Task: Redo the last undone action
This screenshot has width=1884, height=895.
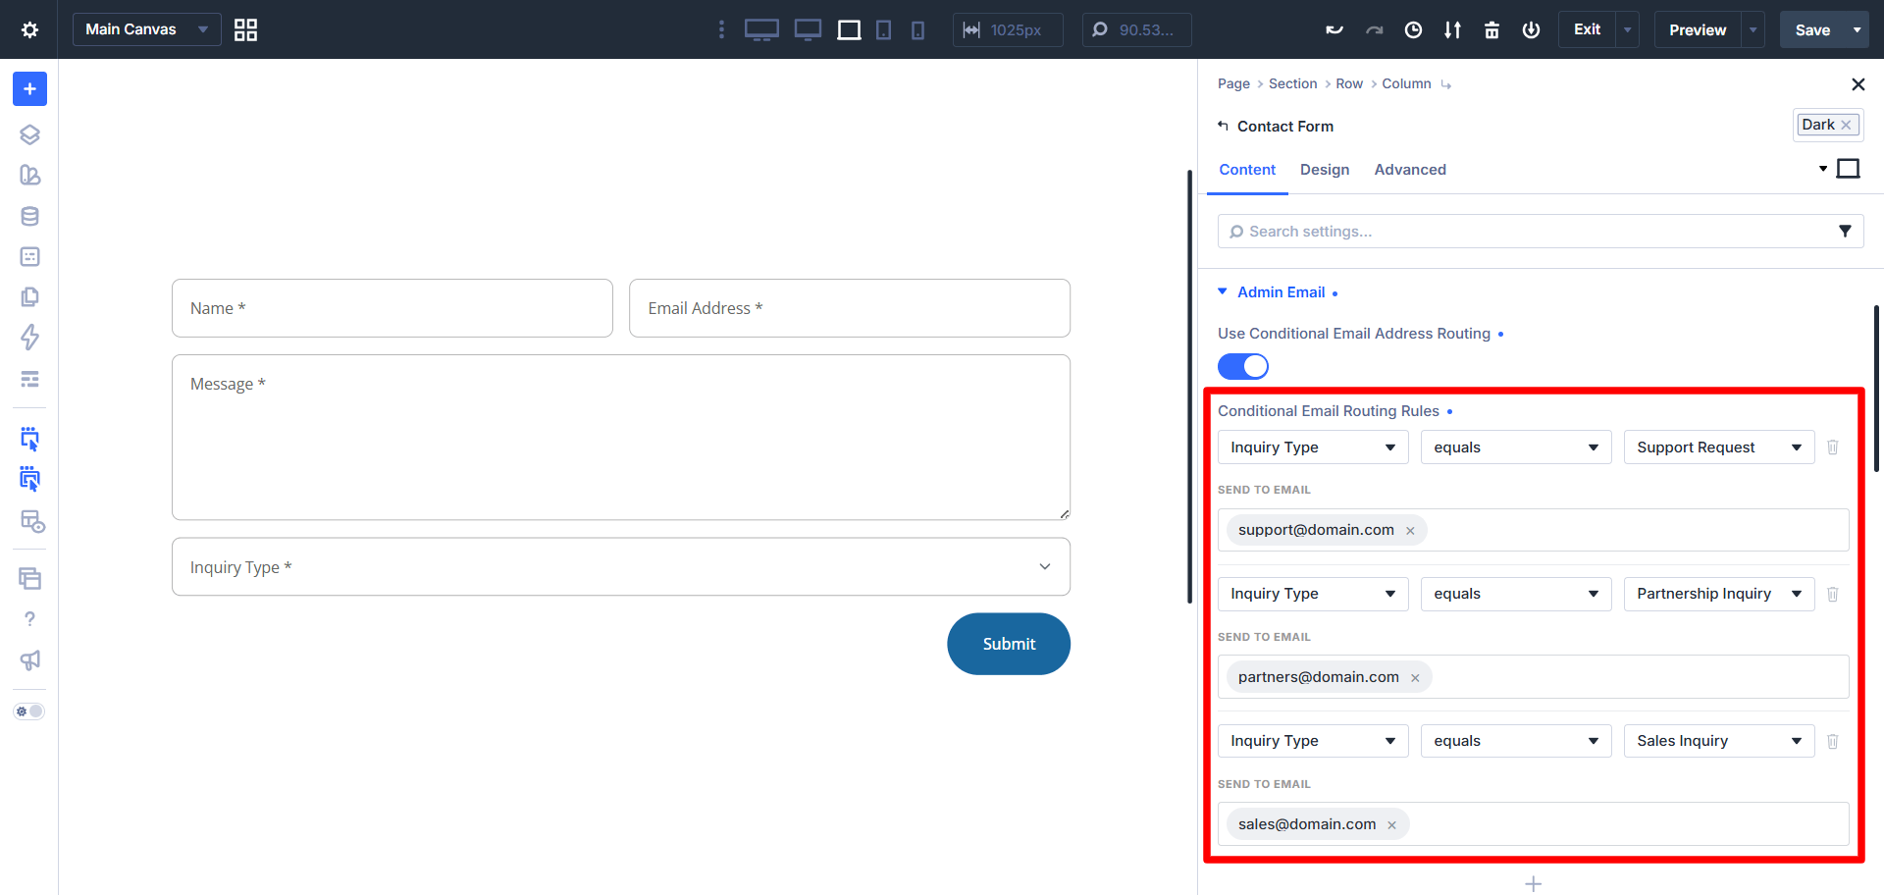Action: click(x=1374, y=30)
